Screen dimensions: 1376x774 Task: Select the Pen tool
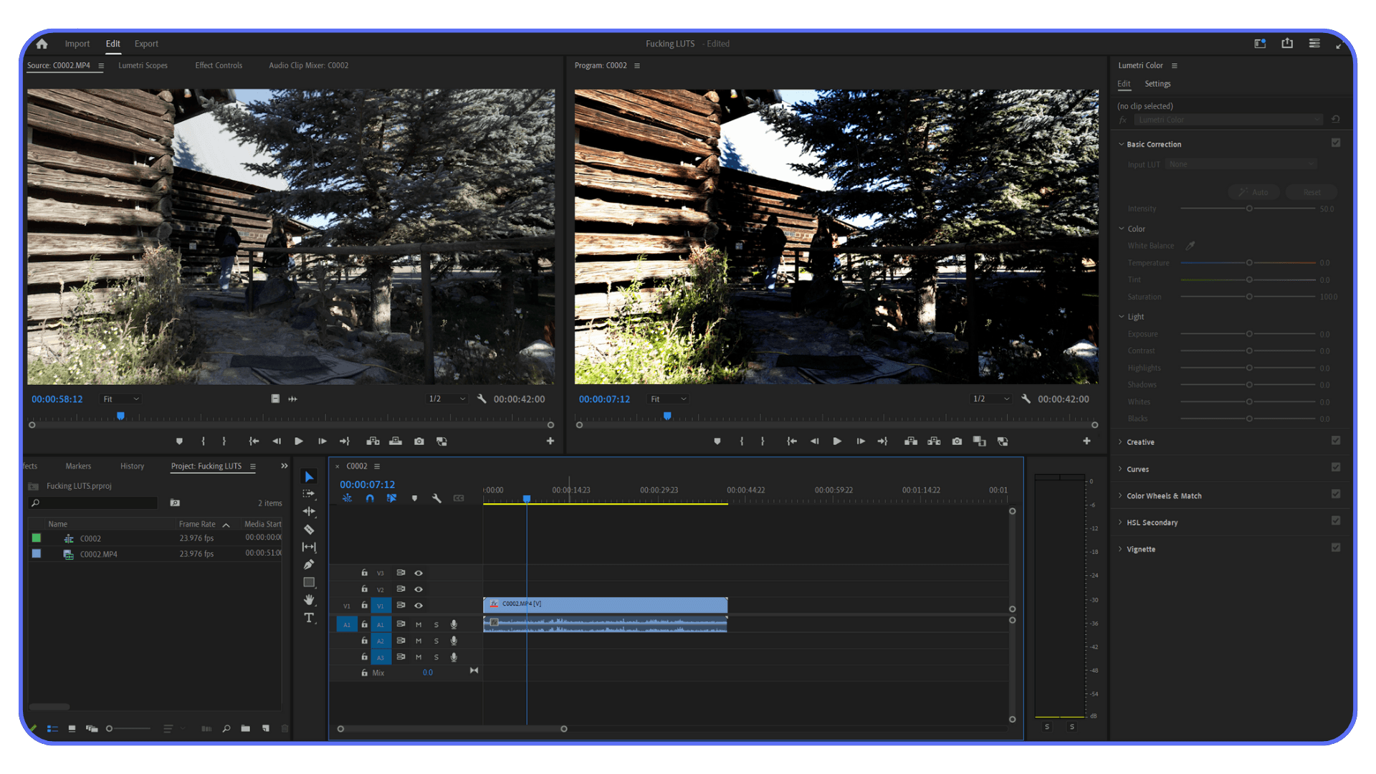pyautogui.click(x=309, y=564)
